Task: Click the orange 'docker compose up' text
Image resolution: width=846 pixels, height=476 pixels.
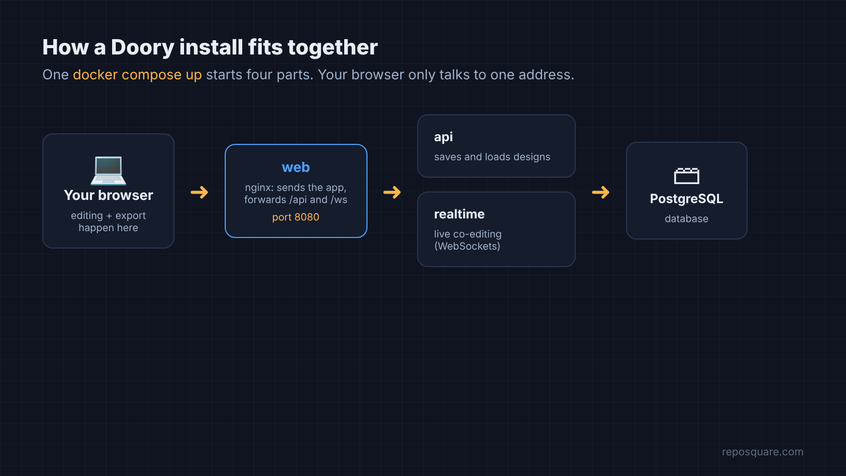Action: click(x=137, y=75)
